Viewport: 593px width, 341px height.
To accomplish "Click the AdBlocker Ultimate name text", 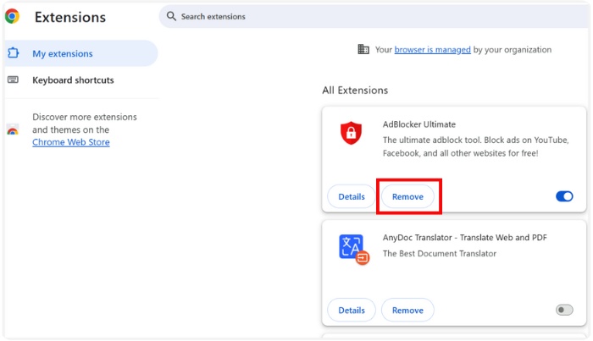I will click(419, 124).
